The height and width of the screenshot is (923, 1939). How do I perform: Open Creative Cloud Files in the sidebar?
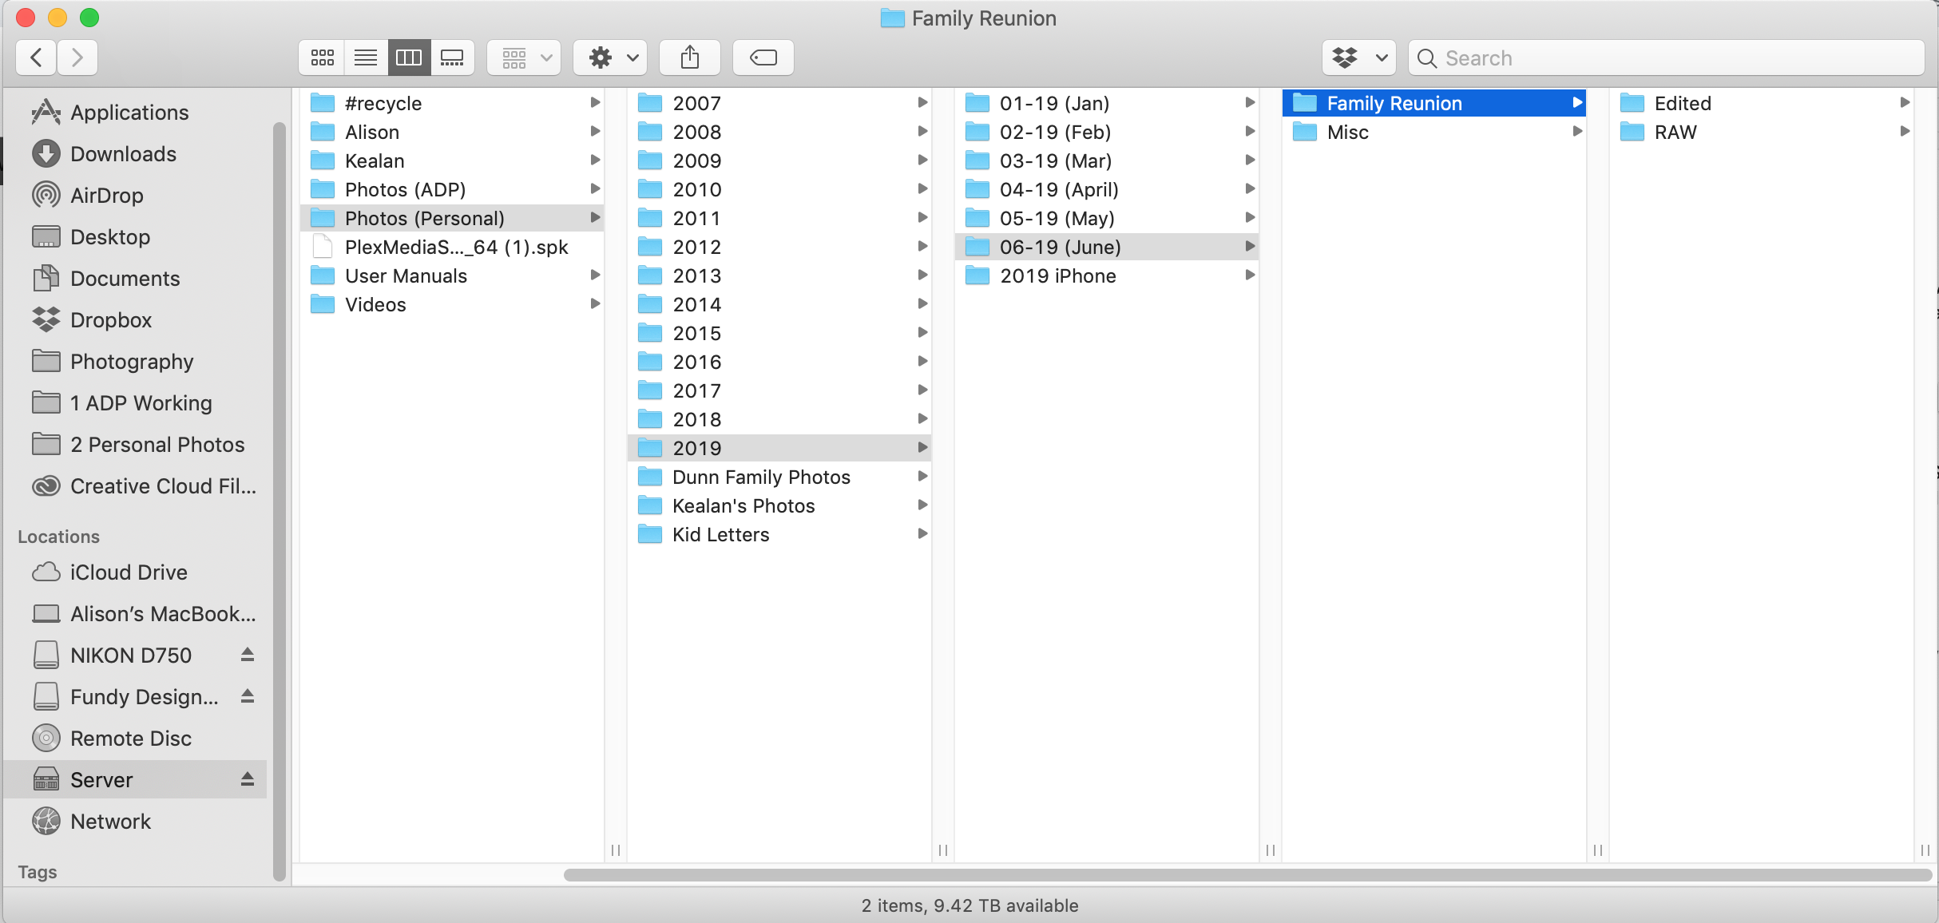point(136,486)
